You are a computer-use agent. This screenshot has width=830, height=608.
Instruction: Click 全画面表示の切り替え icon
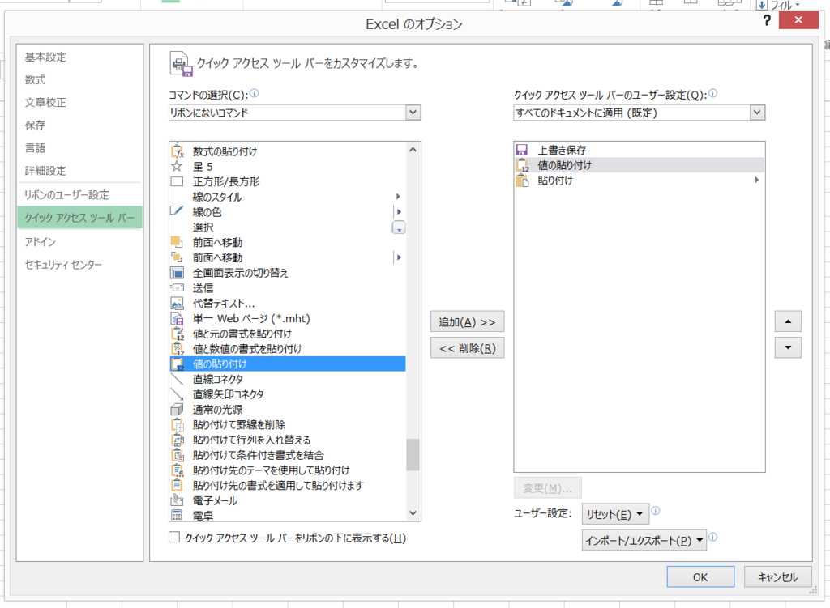tap(177, 273)
